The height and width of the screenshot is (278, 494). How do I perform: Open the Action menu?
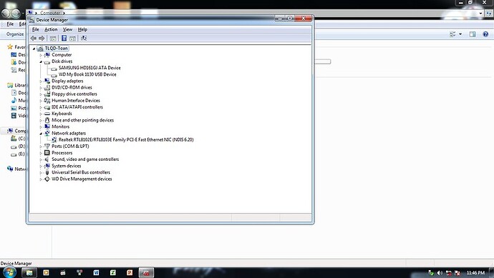(51, 29)
